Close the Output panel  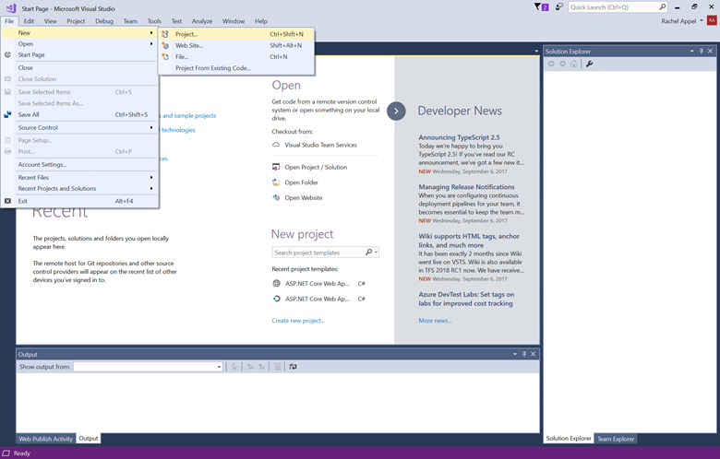534,354
